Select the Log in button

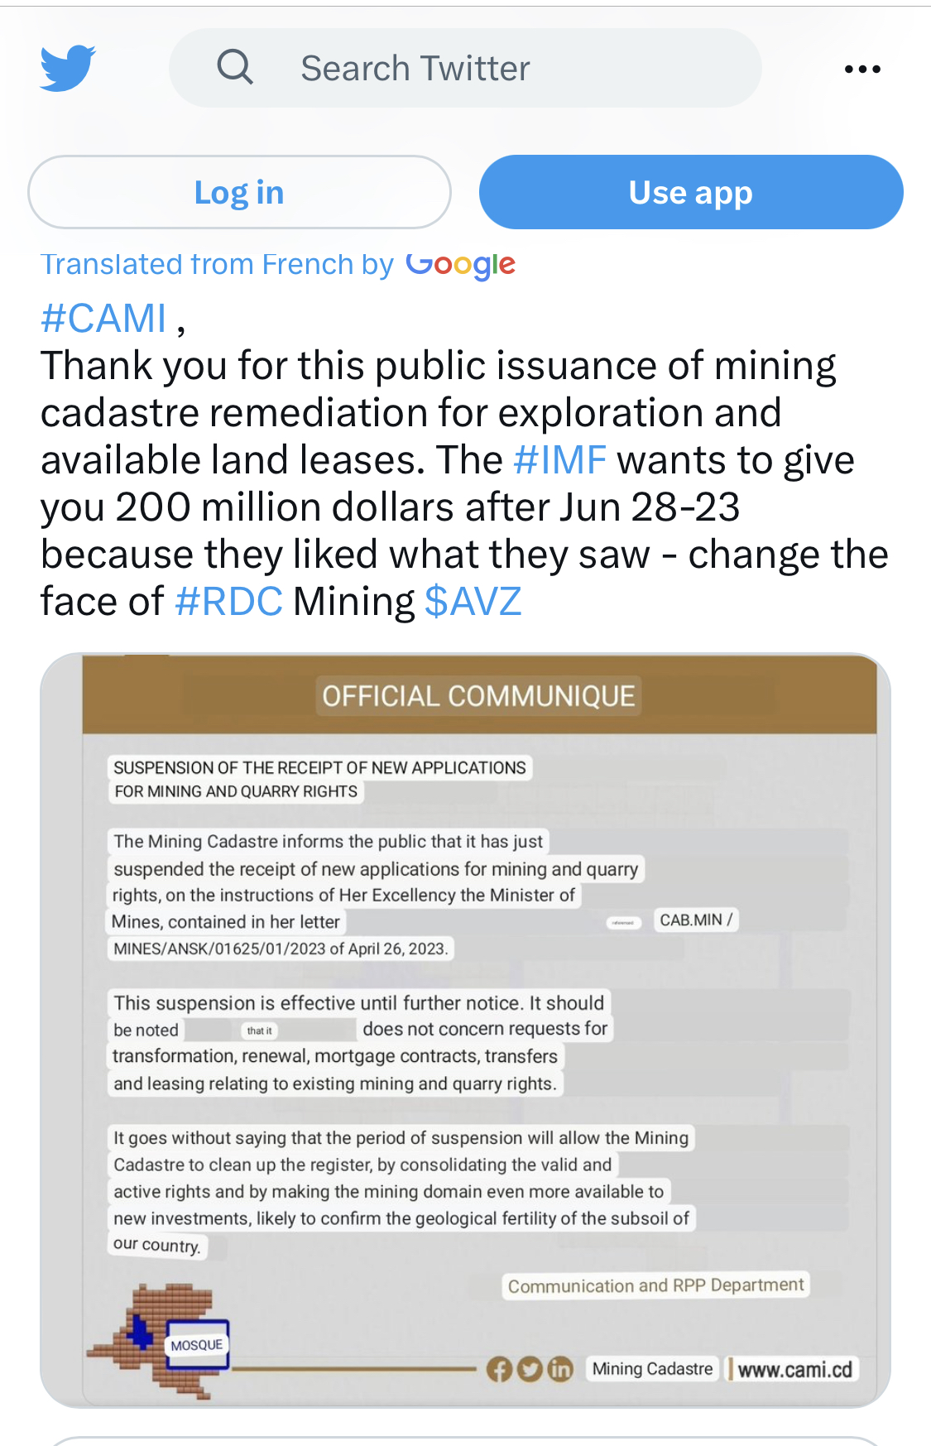click(x=239, y=192)
